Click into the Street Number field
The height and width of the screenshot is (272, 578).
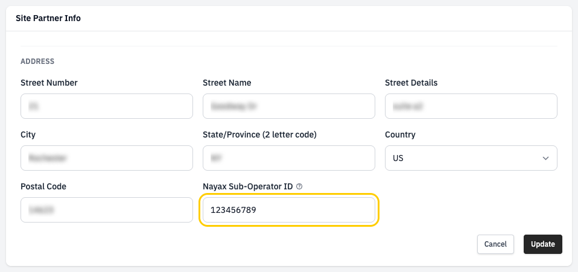[x=107, y=106]
